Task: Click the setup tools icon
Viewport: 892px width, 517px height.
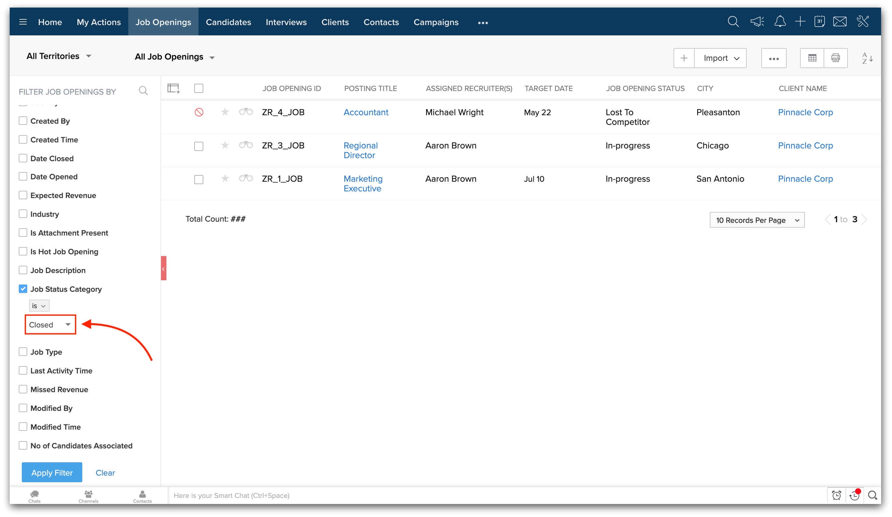Action: (863, 22)
